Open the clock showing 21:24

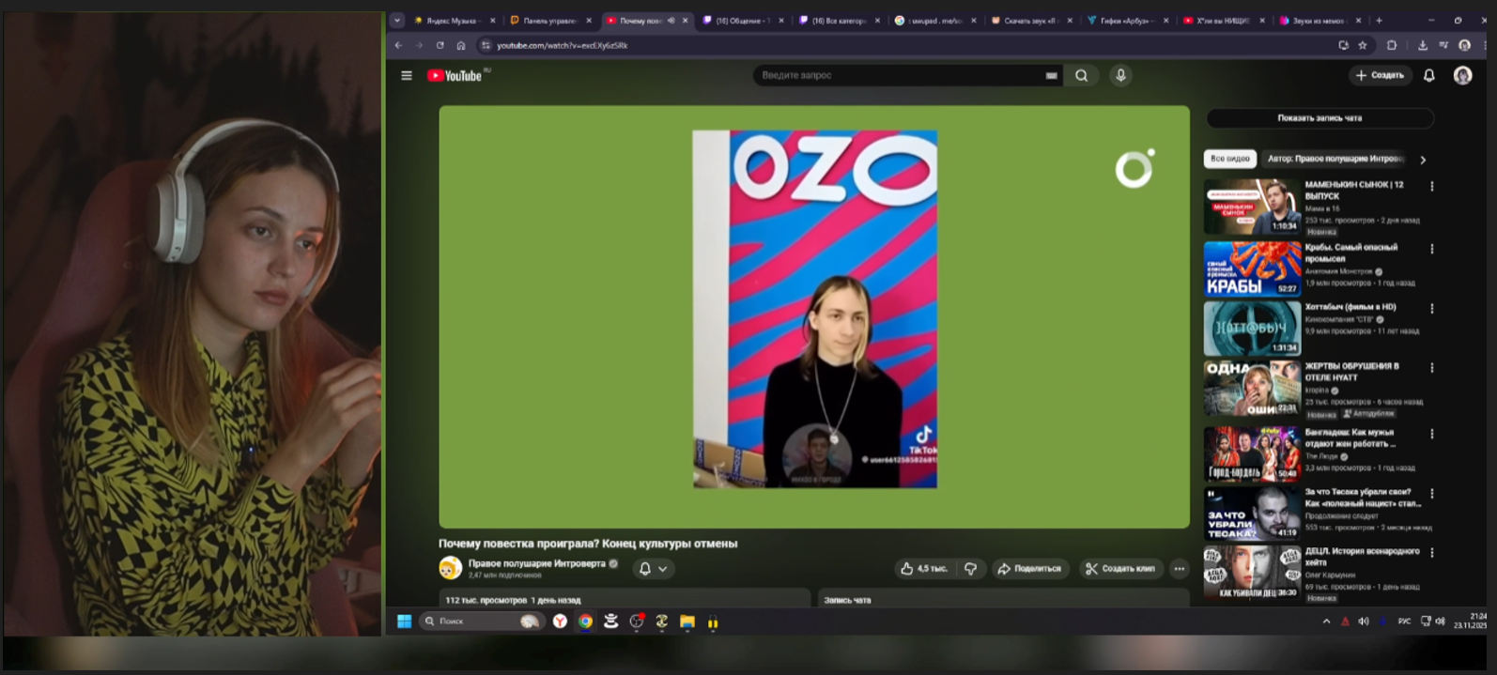coord(1471,621)
